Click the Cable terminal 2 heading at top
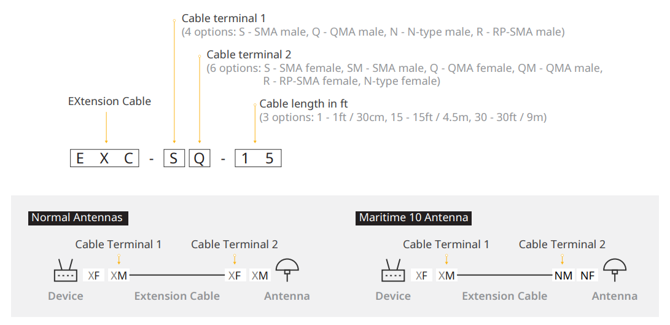This screenshot has width=670, height=325. 249,55
